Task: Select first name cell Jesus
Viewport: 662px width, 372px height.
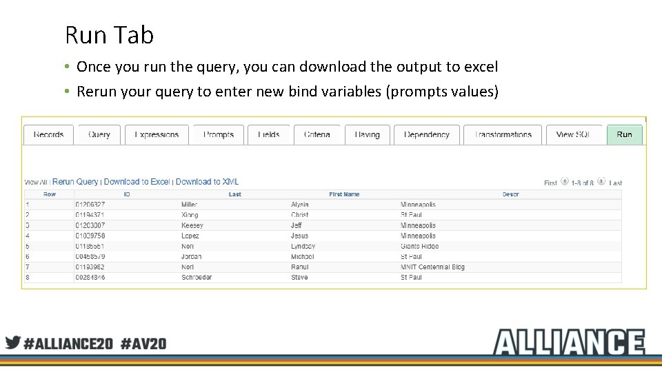Action: tap(300, 236)
